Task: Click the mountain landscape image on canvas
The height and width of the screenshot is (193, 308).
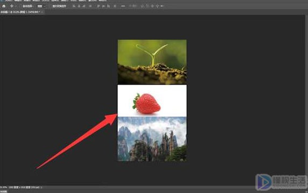Action: [152, 139]
